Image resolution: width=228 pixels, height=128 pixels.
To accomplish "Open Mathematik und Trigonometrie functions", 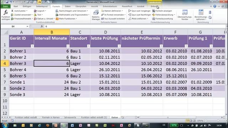I will [73, 15].
